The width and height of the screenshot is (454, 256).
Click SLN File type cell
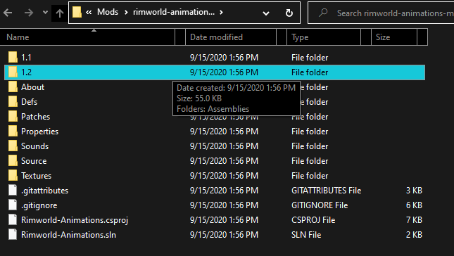coord(306,235)
